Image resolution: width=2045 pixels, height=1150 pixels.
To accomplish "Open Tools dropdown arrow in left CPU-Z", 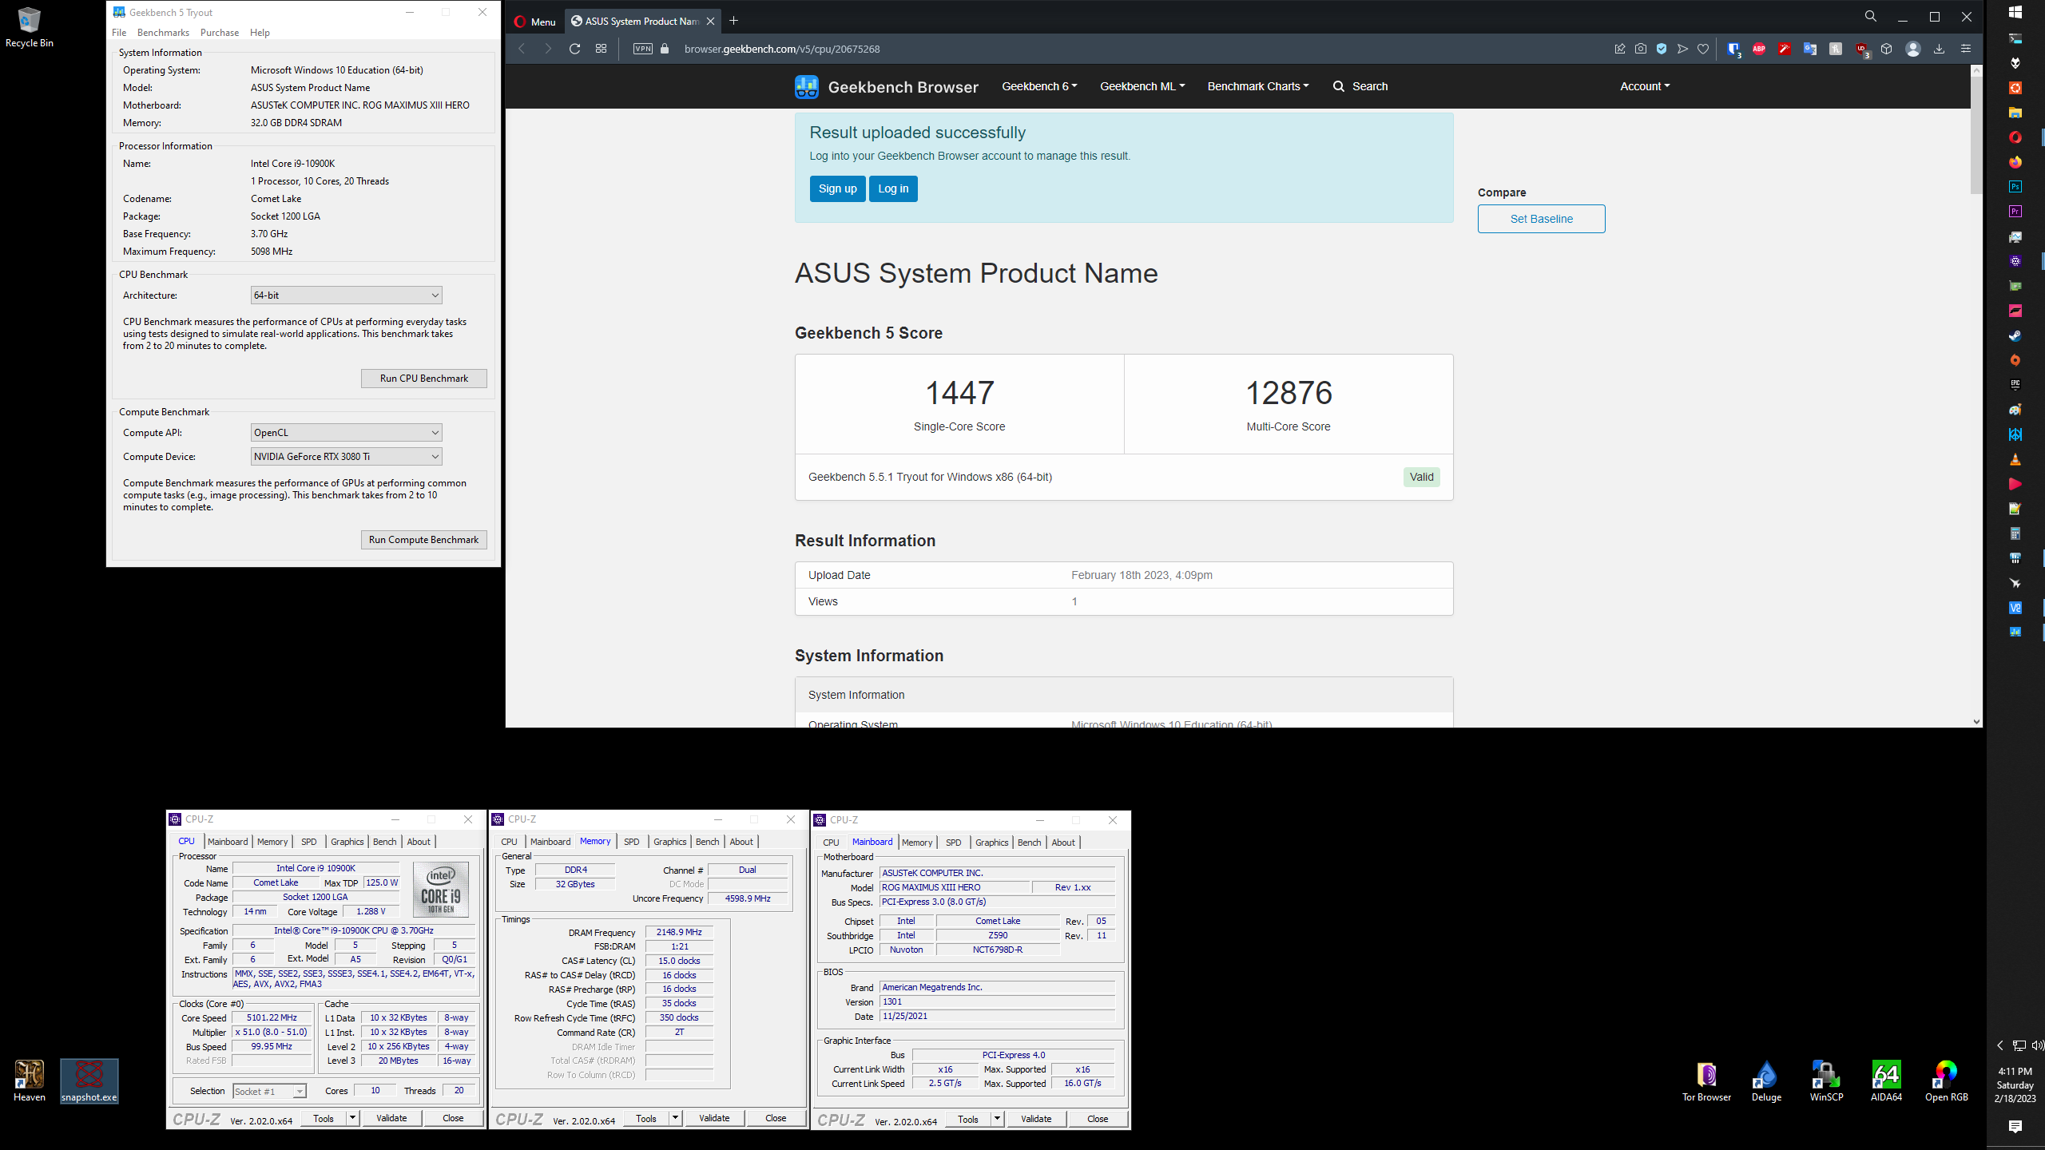I will [352, 1118].
